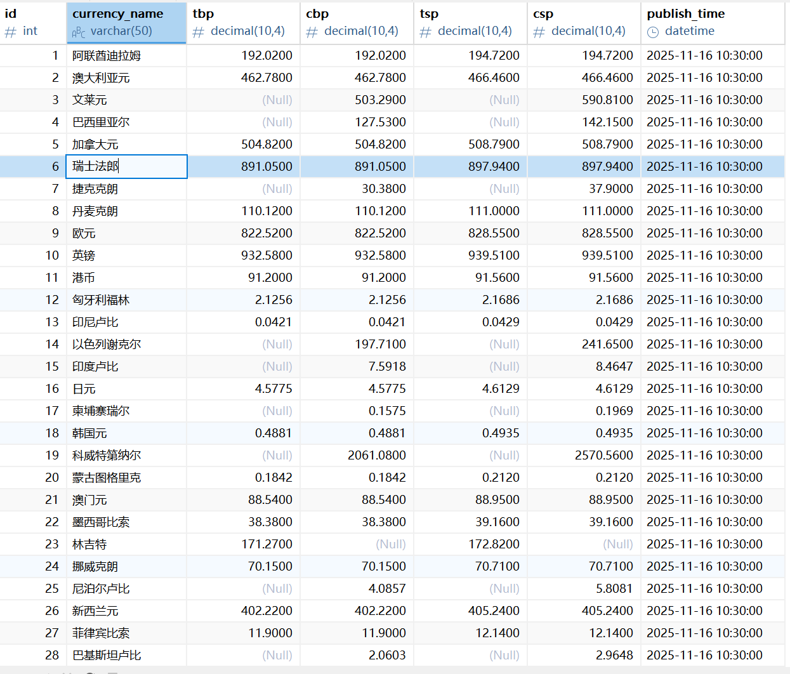The width and height of the screenshot is (790, 674).
Task: Click the ABC varchar type icon
Action: tap(79, 32)
